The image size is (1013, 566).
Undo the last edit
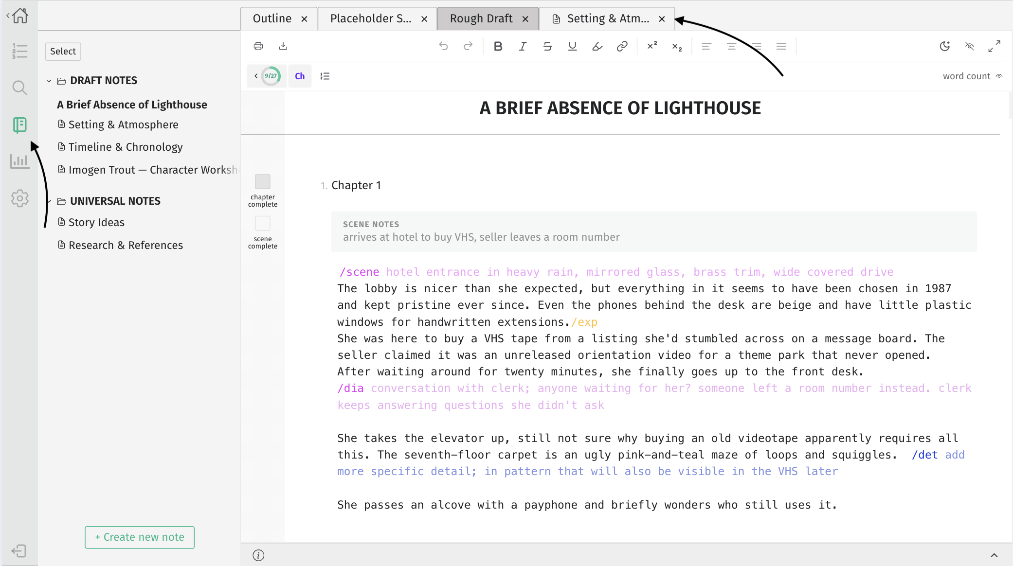point(443,46)
